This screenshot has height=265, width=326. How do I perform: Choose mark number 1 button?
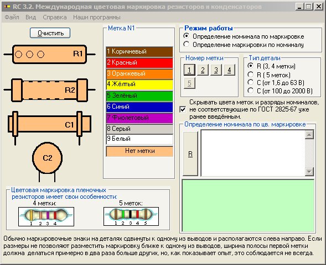[x=189, y=70]
